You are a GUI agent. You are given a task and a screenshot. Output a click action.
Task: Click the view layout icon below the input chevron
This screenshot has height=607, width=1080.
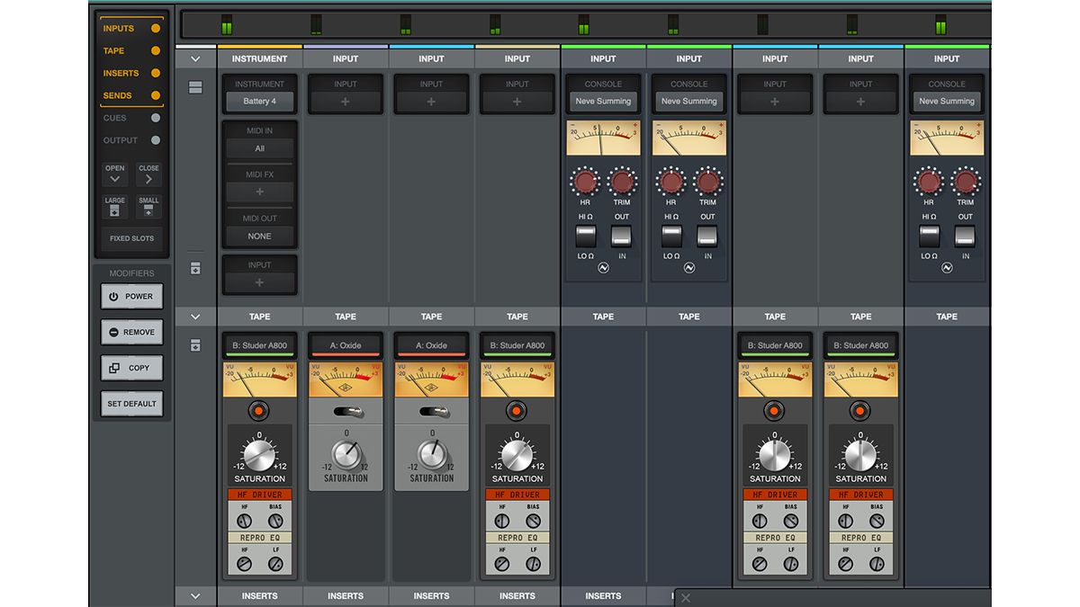click(x=195, y=87)
